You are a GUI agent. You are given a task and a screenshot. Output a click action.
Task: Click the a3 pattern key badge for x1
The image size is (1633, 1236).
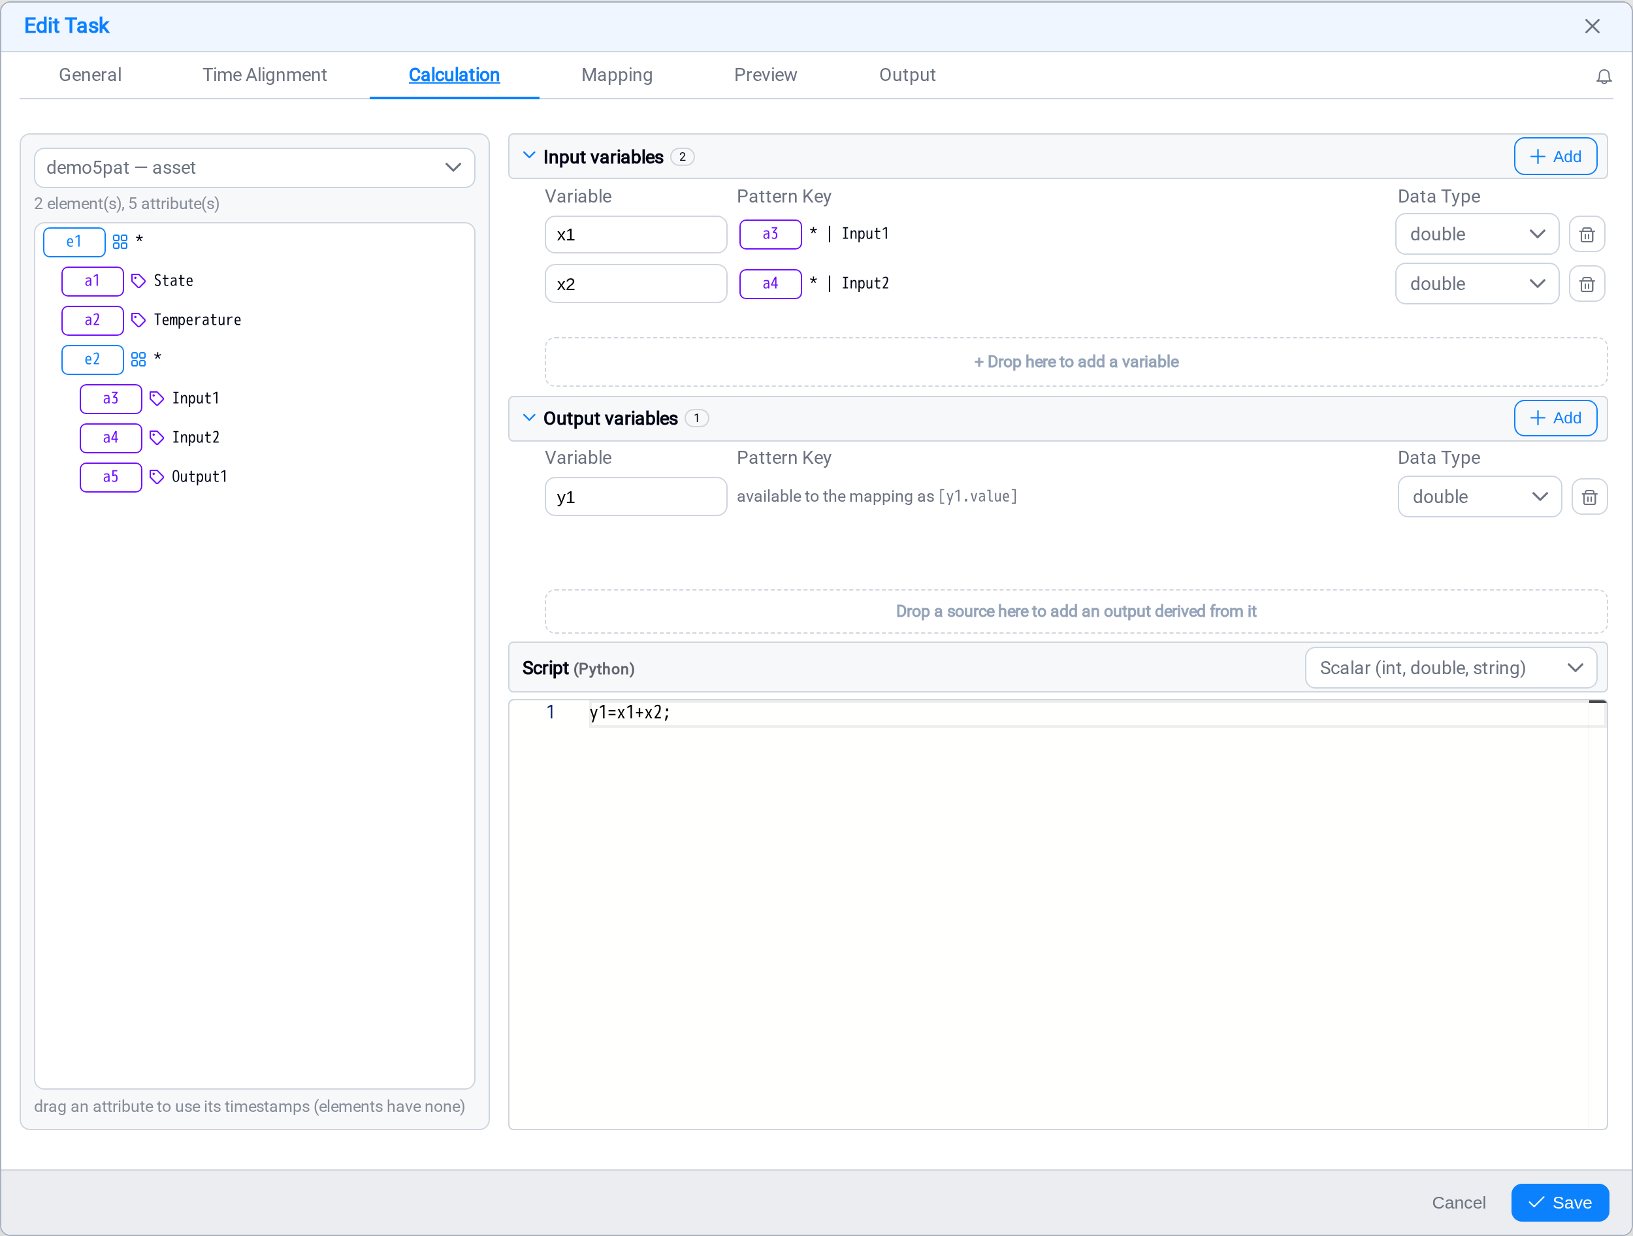(770, 234)
